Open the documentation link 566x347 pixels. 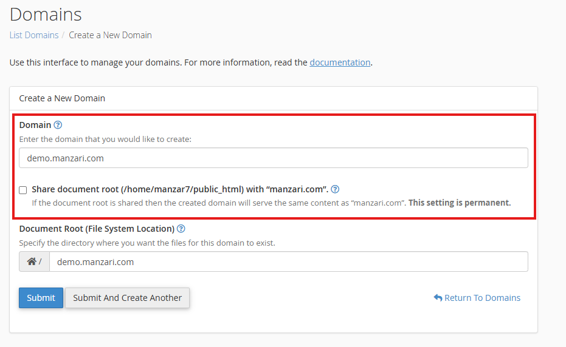click(340, 62)
